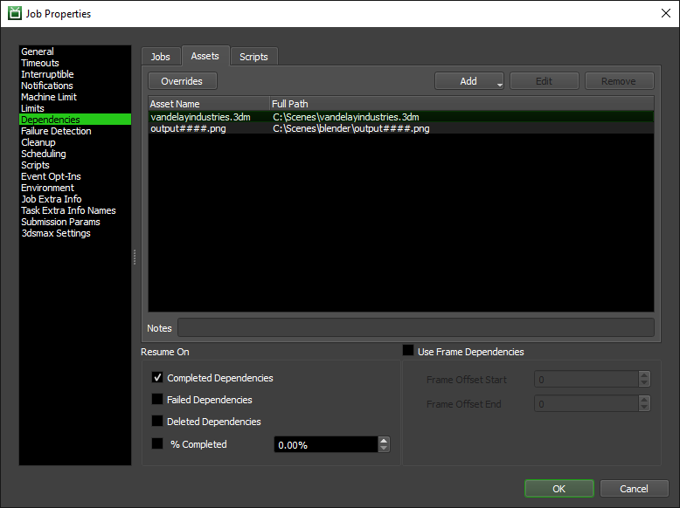
Task: Open the Add button dropdown arrow
Action: [500, 84]
